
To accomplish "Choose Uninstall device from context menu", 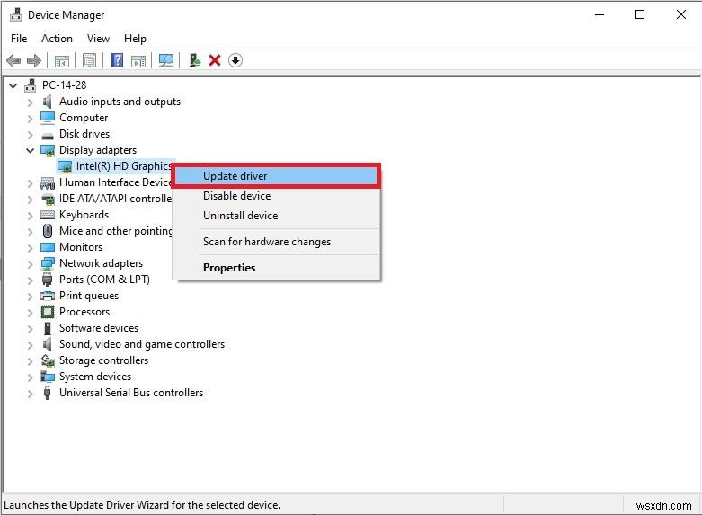I will pyautogui.click(x=276, y=216).
